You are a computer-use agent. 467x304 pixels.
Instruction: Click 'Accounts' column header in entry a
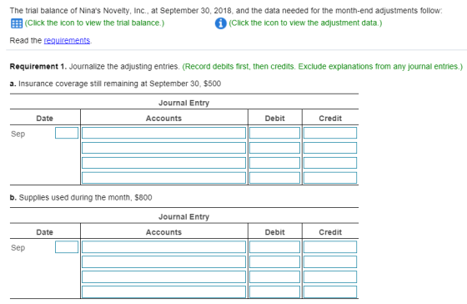point(163,119)
